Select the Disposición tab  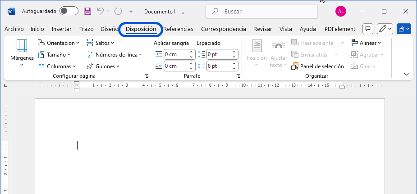(x=141, y=29)
